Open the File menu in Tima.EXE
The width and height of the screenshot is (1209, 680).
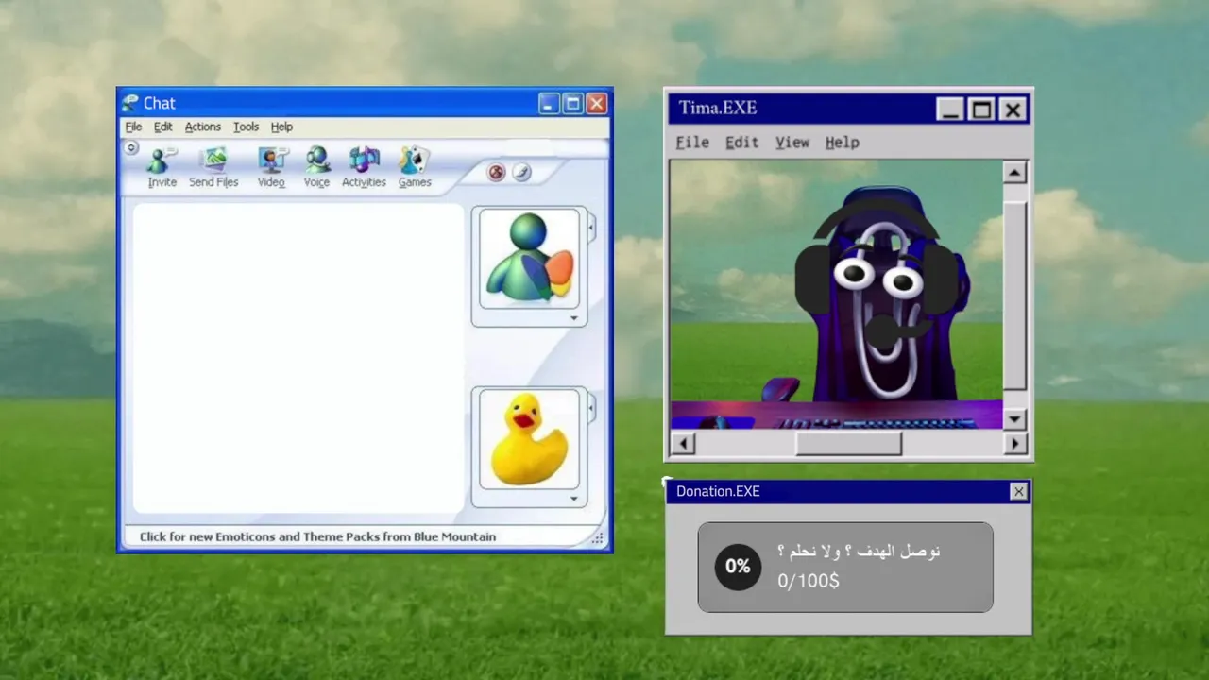[692, 142]
